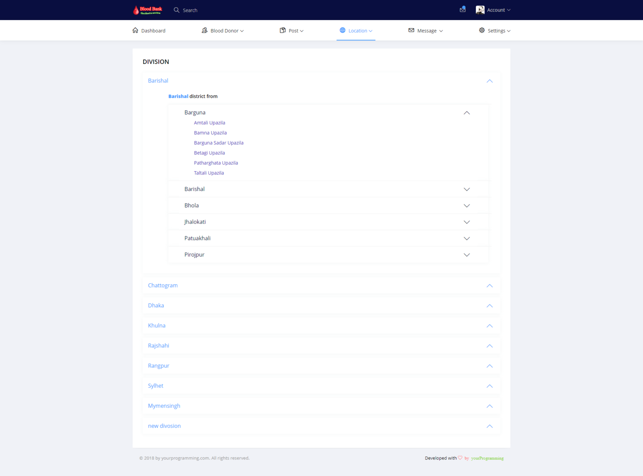Image resolution: width=643 pixels, height=476 pixels.
Task: Toggle the Chattogram division chevron
Action: (489, 286)
